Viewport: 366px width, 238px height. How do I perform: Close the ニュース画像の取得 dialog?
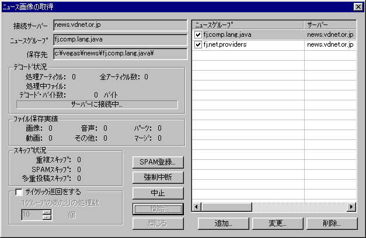coord(358,7)
